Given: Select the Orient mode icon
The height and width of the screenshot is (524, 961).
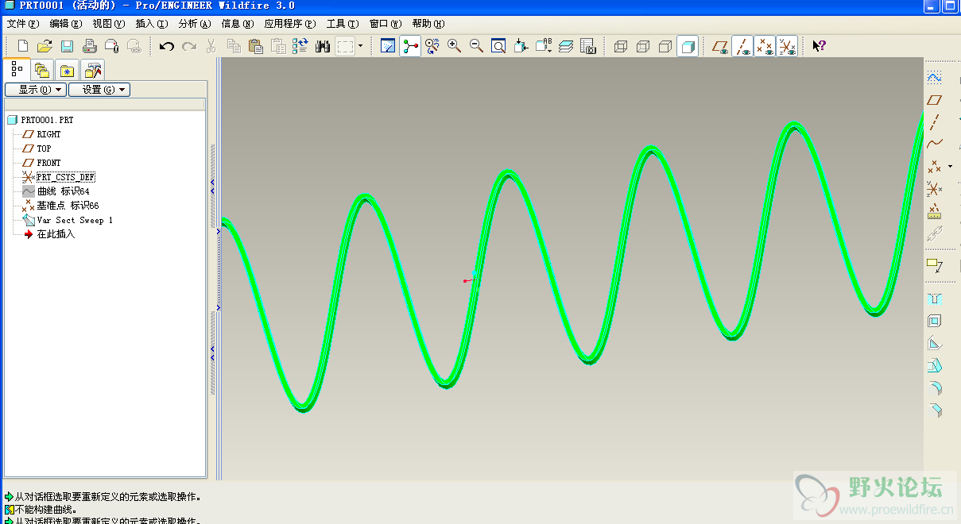Looking at the screenshot, I should coord(432,46).
